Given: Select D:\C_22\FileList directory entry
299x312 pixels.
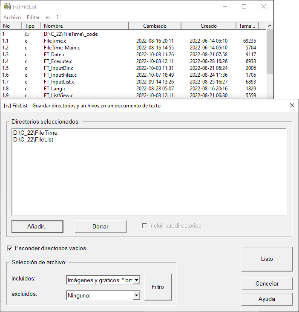Looking at the screenshot, I should pos(33,139).
